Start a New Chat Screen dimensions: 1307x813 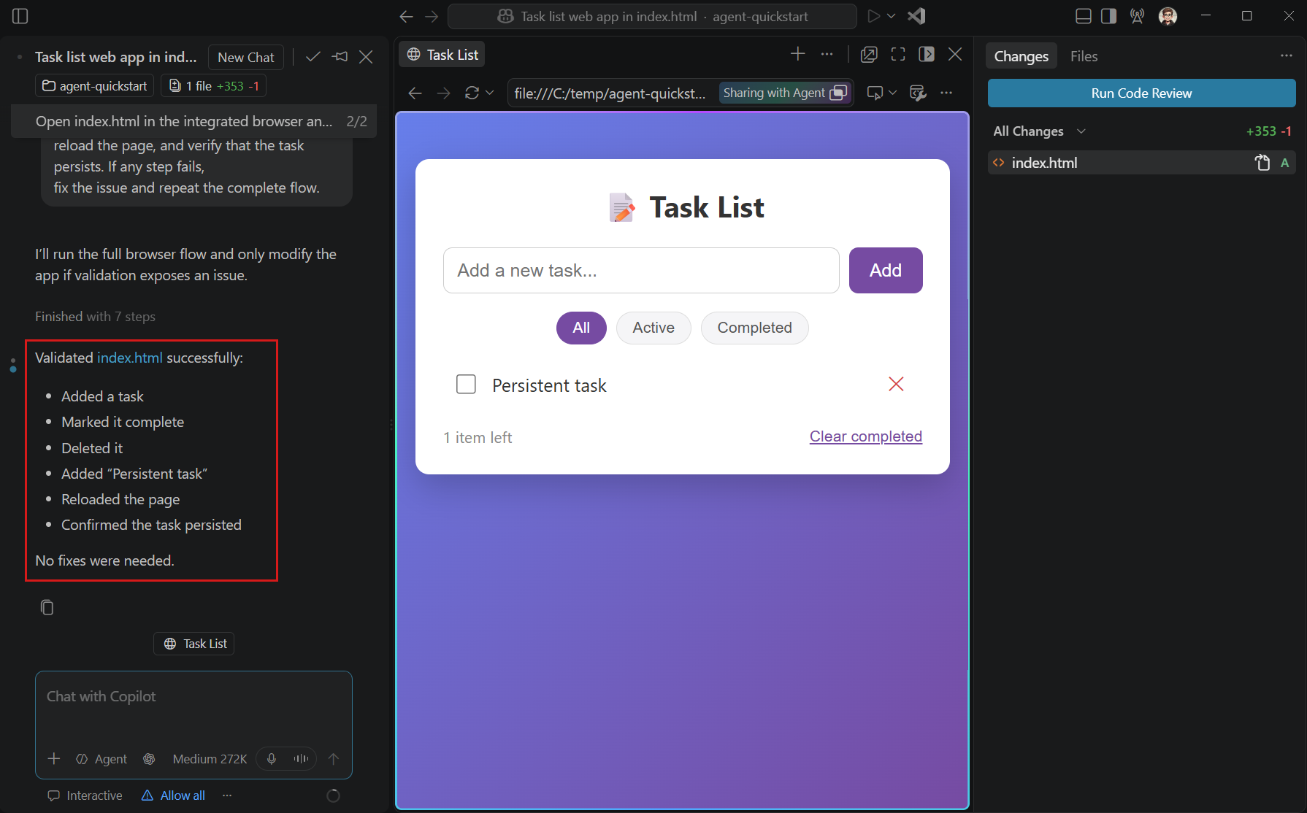click(x=246, y=57)
